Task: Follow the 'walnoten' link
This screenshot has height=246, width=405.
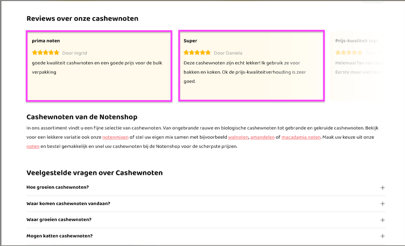Action: point(239,137)
